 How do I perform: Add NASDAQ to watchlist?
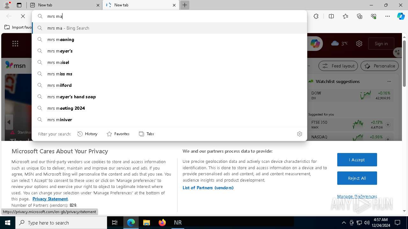pyautogui.click(x=388, y=139)
